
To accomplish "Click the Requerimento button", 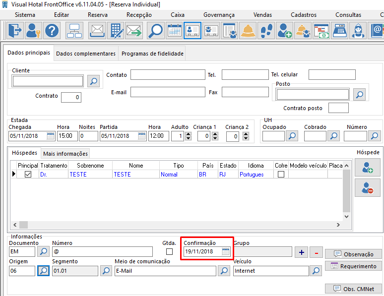I will click(353, 266).
